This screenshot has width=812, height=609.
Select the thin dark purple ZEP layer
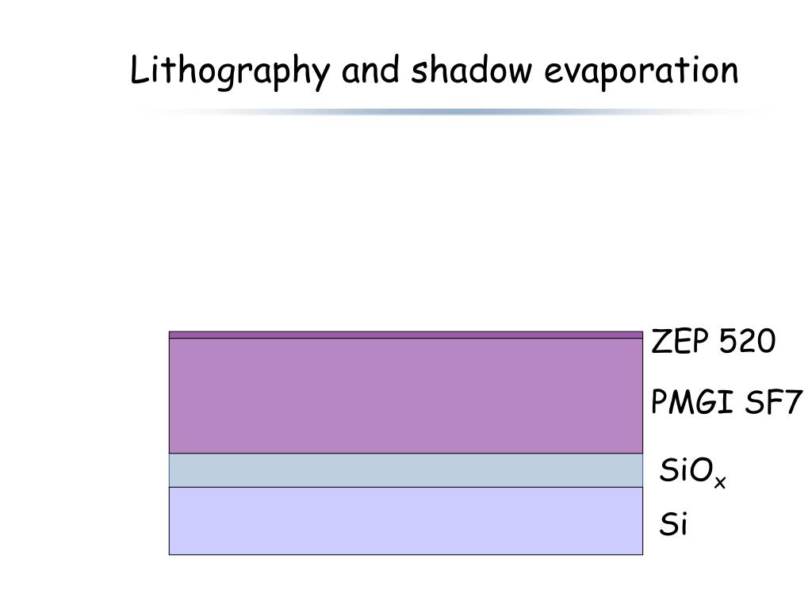406,335
